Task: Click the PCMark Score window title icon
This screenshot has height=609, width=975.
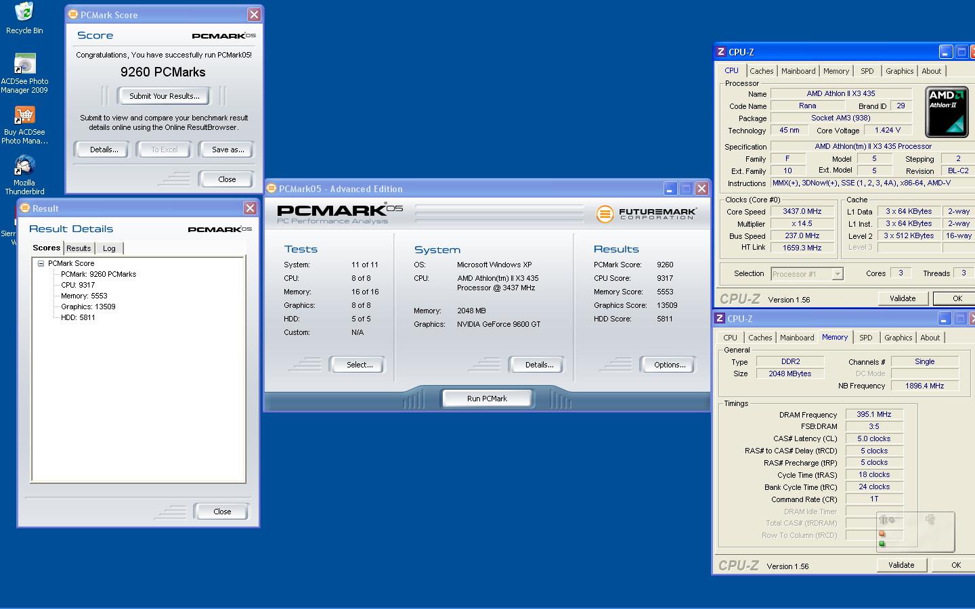Action: point(73,14)
